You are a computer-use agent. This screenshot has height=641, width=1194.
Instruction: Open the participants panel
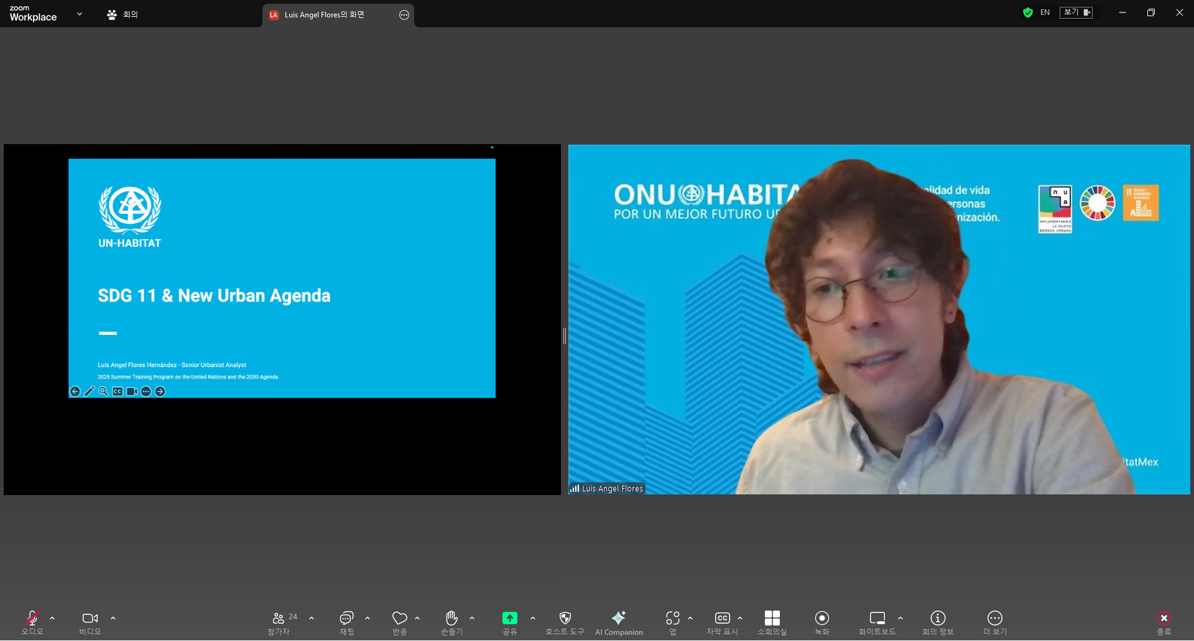(279, 623)
